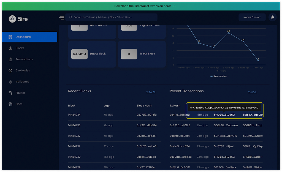Click tx hash 0xd7fc...e80fa4
282x172 pixels.
[x=180, y=136]
